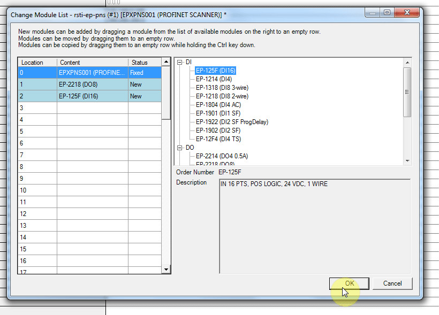Click the Content column header
The height and width of the screenshot is (315, 439).
pyautogui.click(x=93, y=63)
